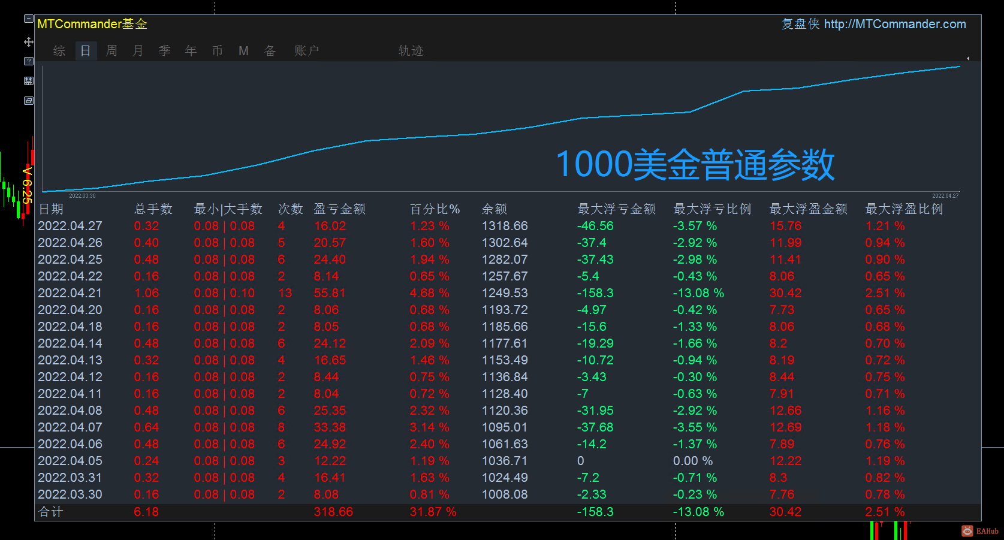Switch to the 综 overview tab

pos(59,51)
